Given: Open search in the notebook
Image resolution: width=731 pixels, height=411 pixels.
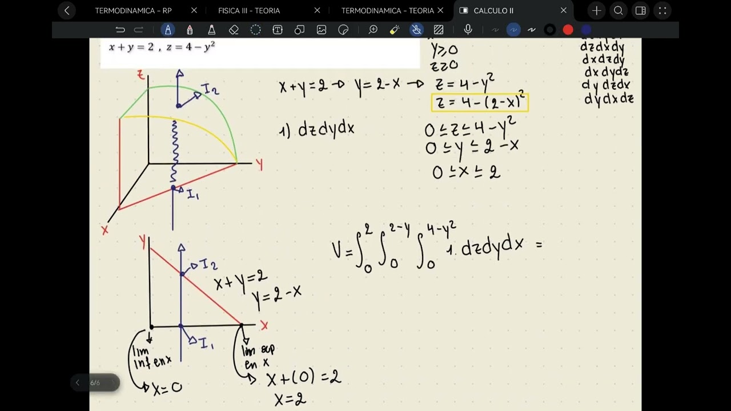Looking at the screenshot, I should click(x=618, y=10).
